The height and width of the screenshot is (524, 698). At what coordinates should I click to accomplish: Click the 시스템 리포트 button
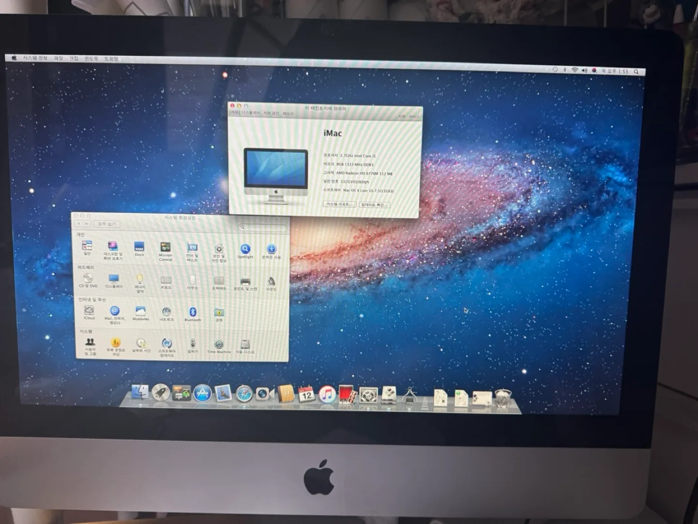[339, 204]
